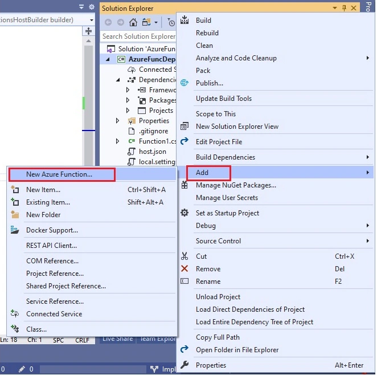Collapse the Dependencies tree node
The image size is (377, 375).
click(118, 80)
